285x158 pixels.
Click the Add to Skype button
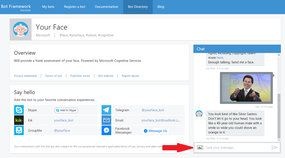click(66, 110)
